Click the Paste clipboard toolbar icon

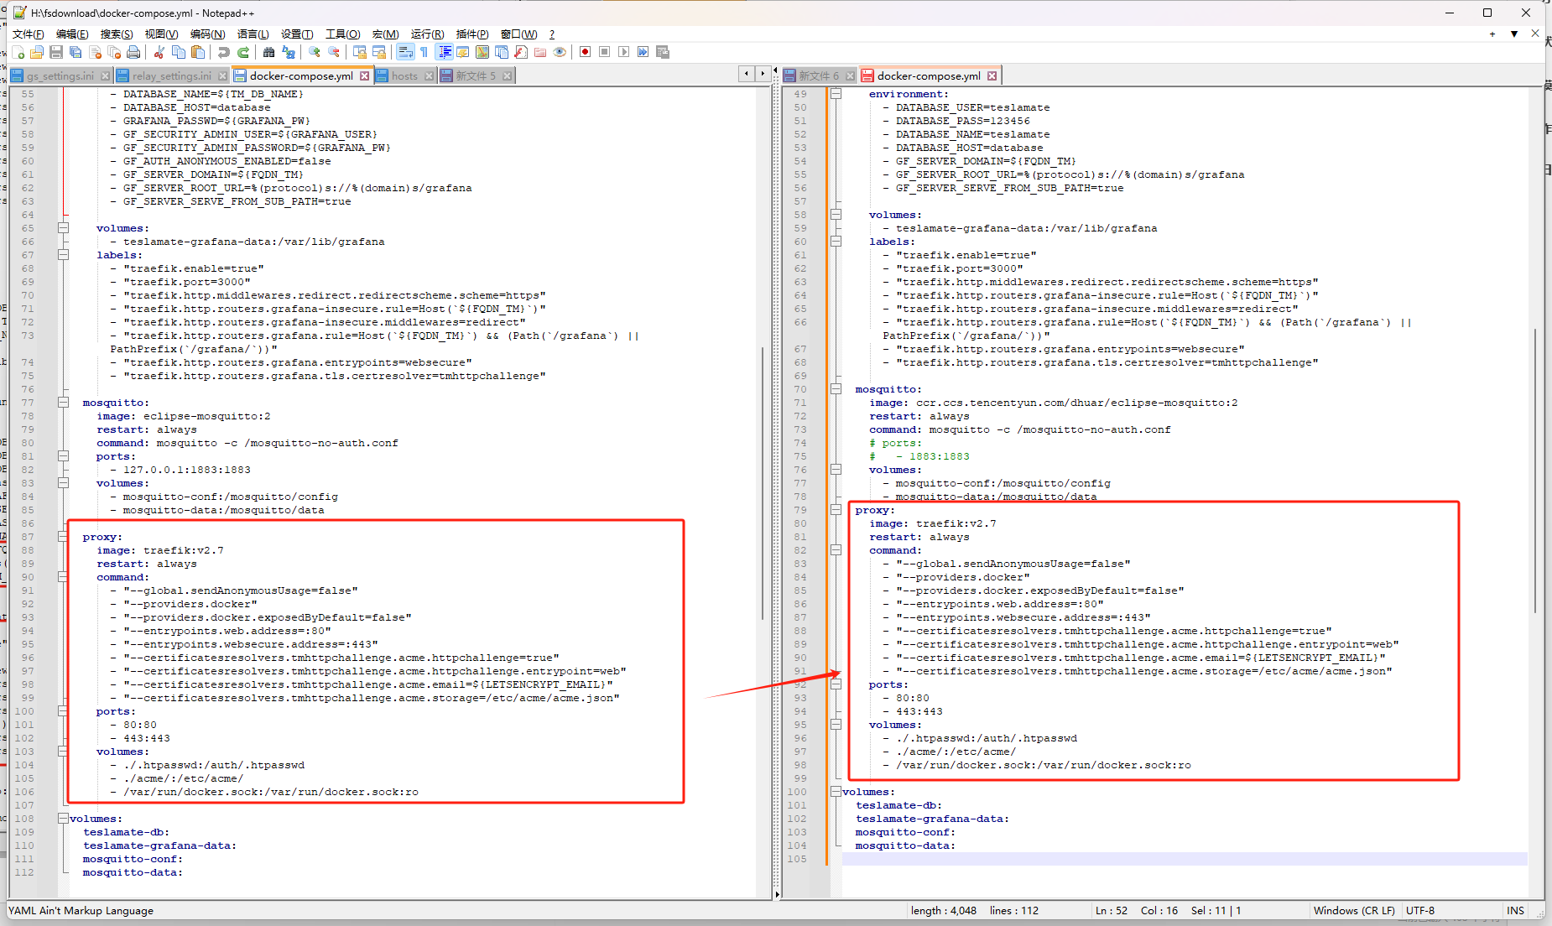tap(198, 52)
